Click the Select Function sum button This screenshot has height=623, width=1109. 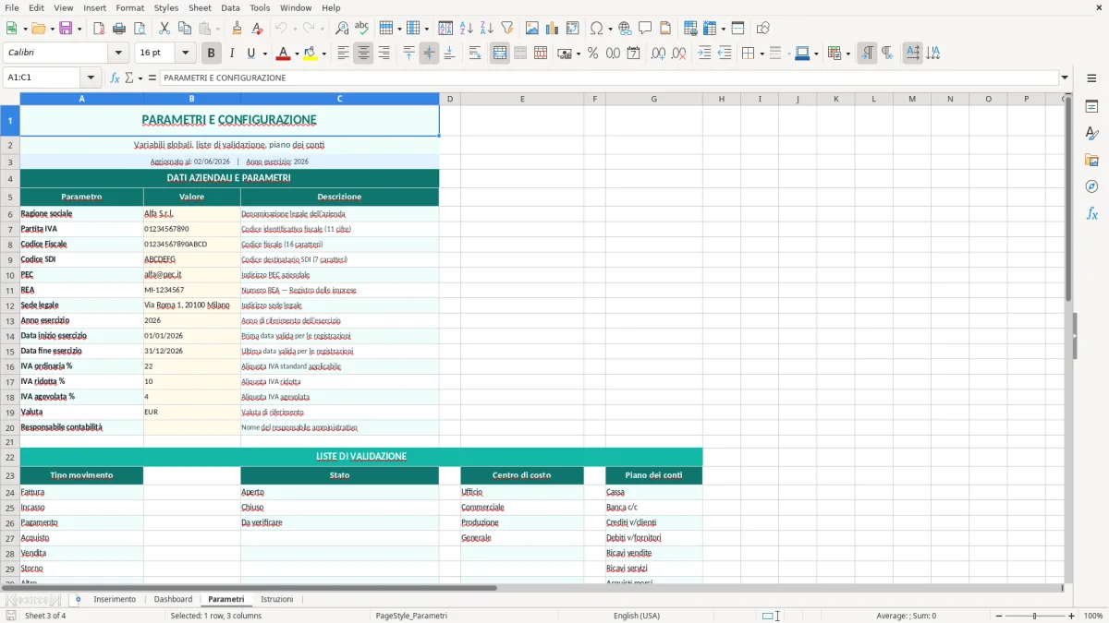(x=130, y=78)
